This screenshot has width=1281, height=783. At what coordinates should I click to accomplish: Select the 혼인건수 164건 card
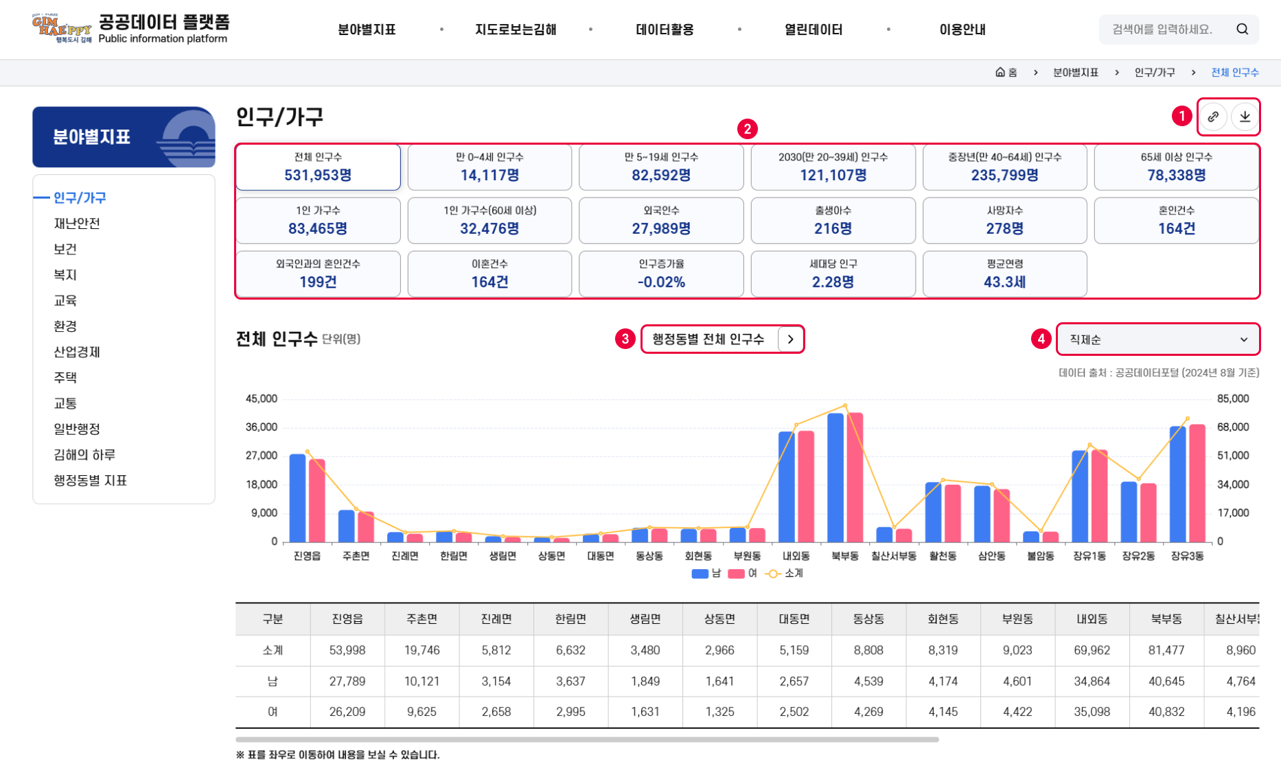(x=1176, y=220)
